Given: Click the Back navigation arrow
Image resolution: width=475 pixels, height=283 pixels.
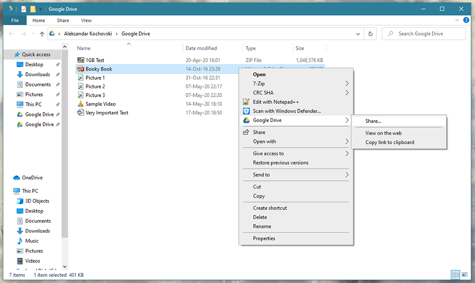Looking at the screenshot, I should tap(11, 34).
